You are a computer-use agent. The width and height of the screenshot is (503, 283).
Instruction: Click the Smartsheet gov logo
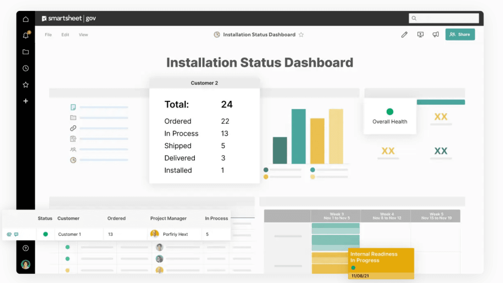tap(69, 18)
